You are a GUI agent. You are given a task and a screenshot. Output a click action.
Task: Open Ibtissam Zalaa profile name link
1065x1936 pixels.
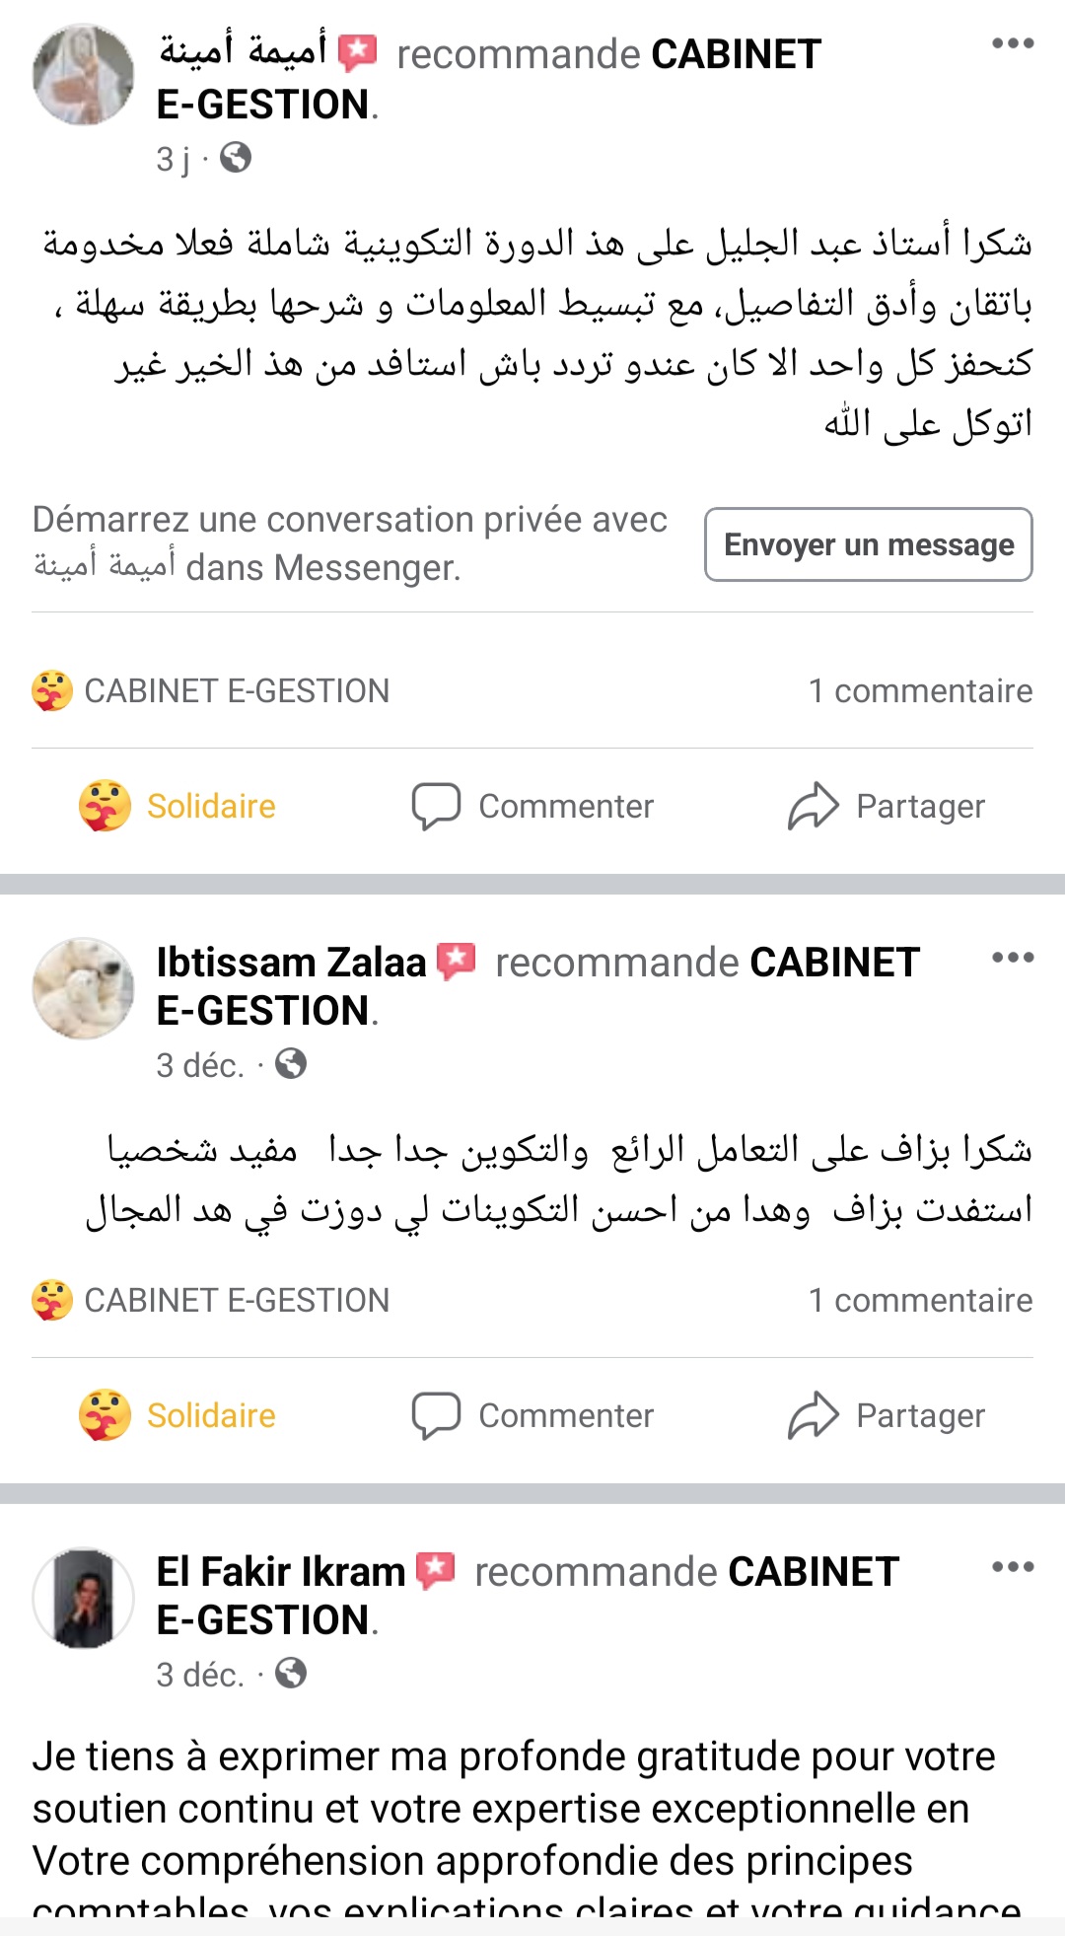pyautogui.click(x=291, y=963)
